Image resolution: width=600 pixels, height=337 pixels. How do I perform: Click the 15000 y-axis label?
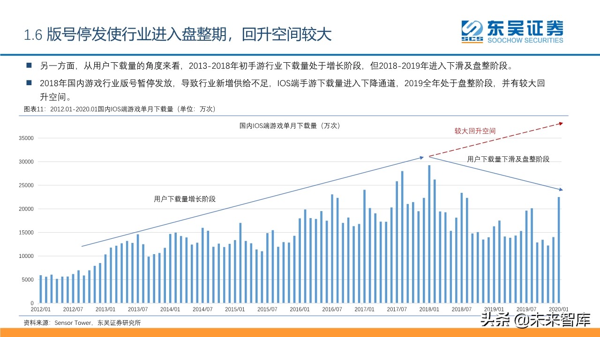point(26,233)
